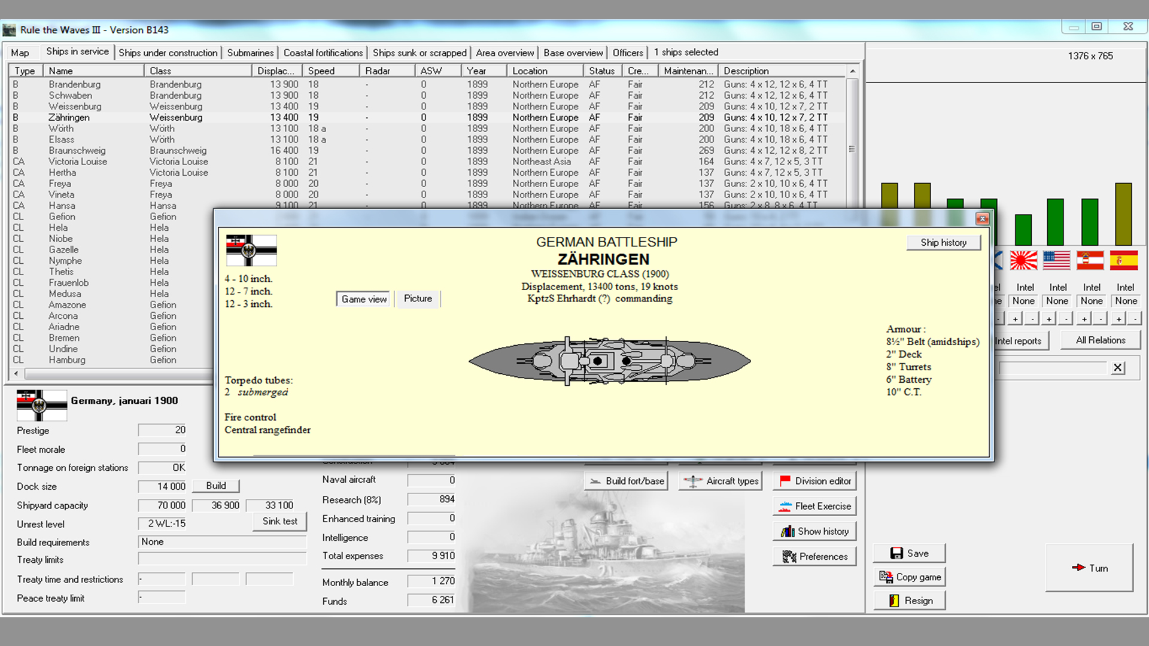Click the tension bar above the United States flag

click(x=1055, y=222)
